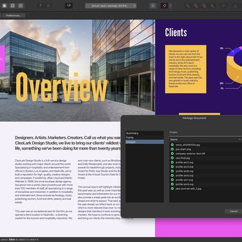The width and height of the screenshot is (242, 242).
Task: Select Summary in Package Document sidebar
Action: (145, 133)
